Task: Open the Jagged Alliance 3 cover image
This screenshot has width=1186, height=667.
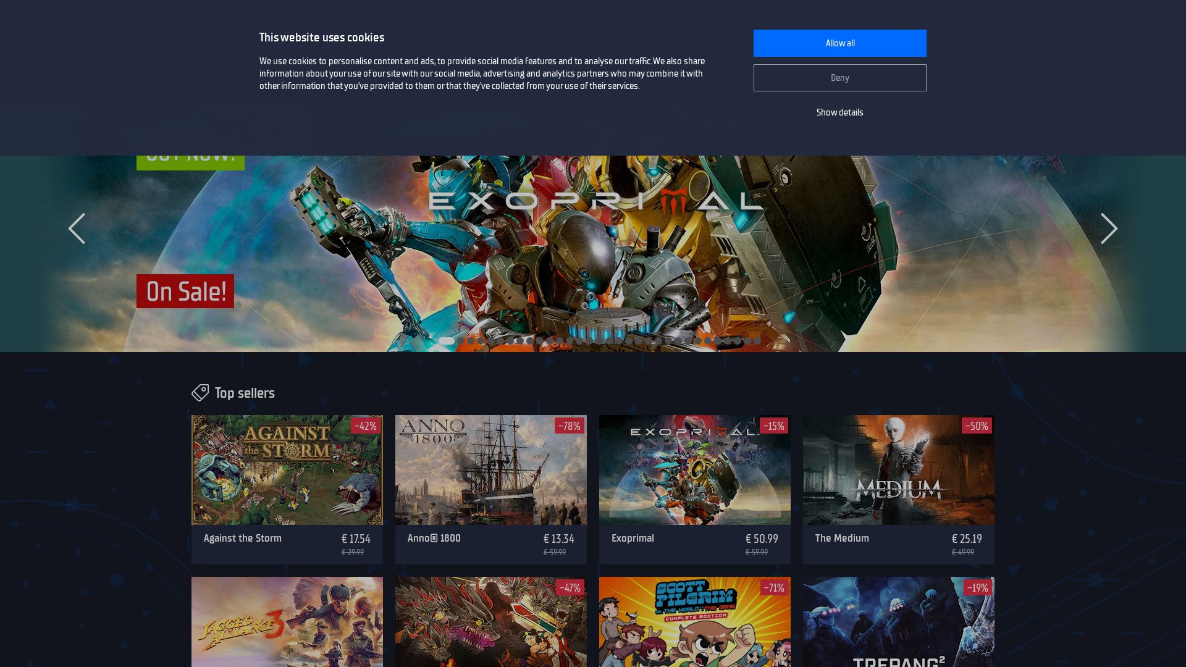Action: pyautogui.click(x=287, y=622)
